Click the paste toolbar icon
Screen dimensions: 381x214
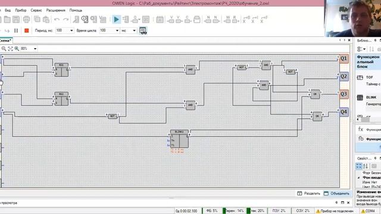(x=46, y=20)
